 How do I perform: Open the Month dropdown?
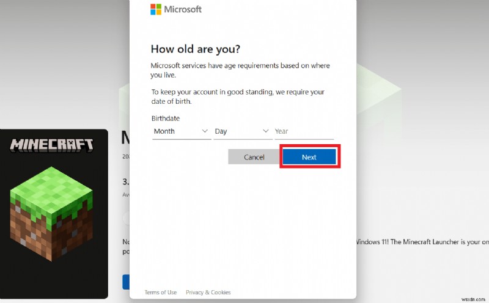click(x=181, y=131)
